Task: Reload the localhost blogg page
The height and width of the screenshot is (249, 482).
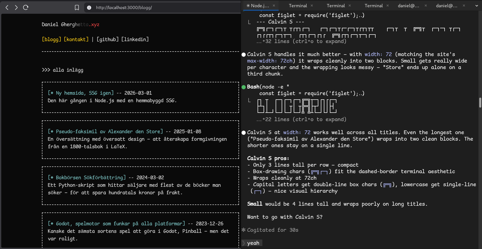Action: click(26, 8)
